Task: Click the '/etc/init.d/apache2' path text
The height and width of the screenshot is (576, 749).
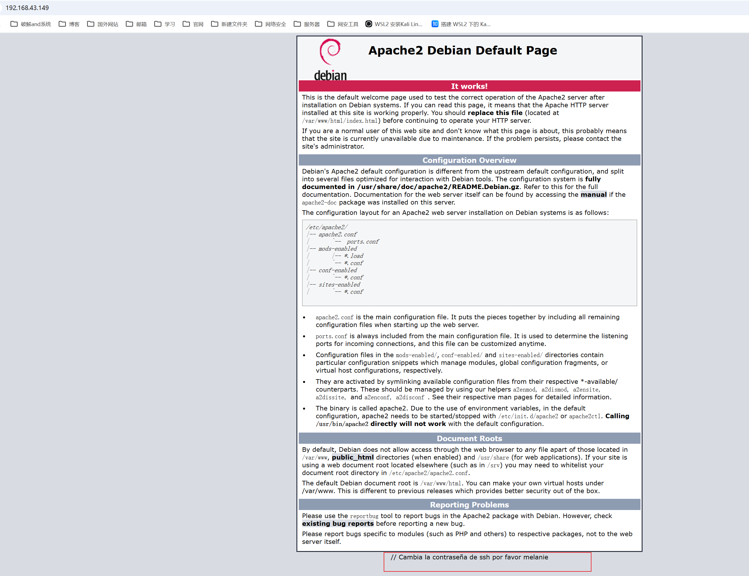Action: 528,416
